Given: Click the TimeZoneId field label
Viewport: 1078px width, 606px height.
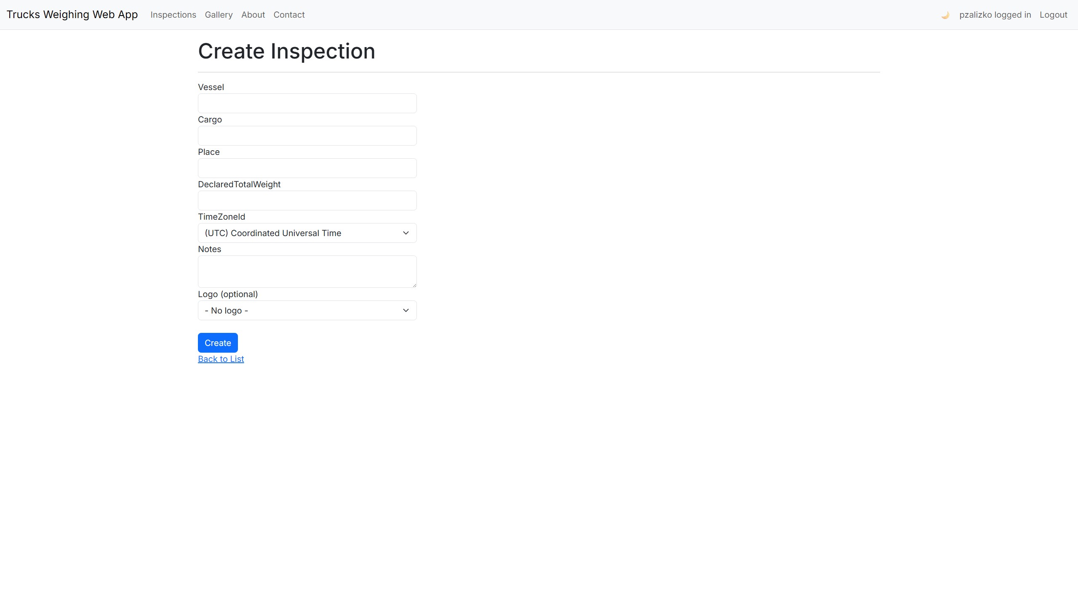Looking at the screenshot, I should [221, 217].
